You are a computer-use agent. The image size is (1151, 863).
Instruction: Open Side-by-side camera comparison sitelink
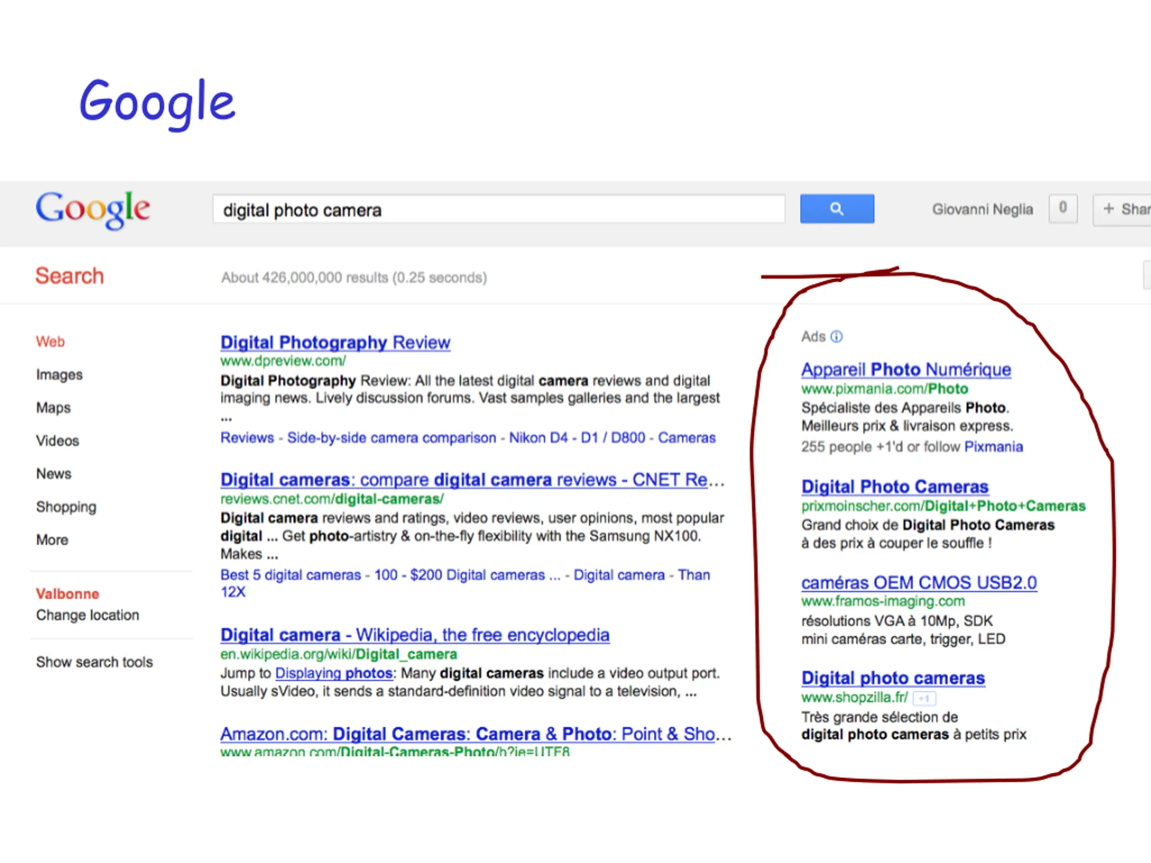(x=392, y=438)
